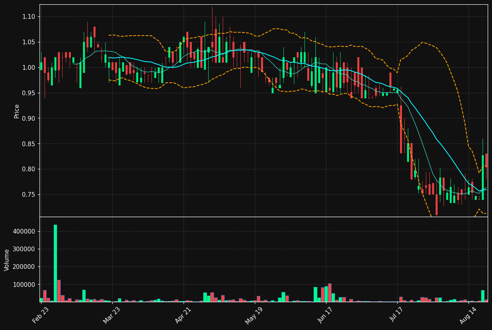Image resolution: width=492 pixels, height=330 pixels.
Task: Click the Apr 21 date label
Action: (183, 315)
